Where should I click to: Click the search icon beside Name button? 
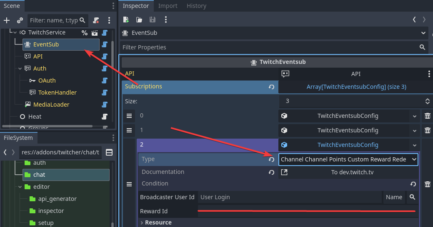[412, 197]
